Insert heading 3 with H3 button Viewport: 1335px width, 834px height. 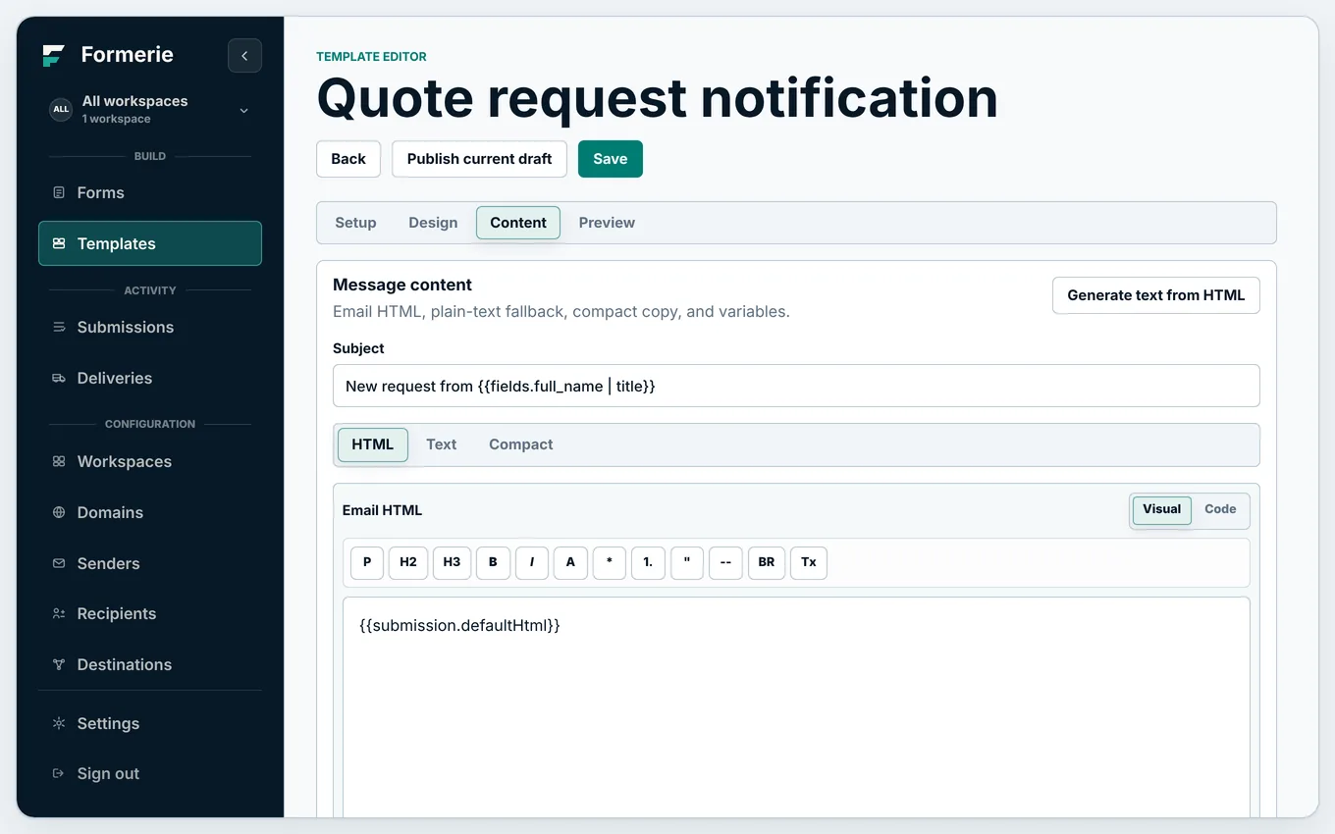(452, 562)
